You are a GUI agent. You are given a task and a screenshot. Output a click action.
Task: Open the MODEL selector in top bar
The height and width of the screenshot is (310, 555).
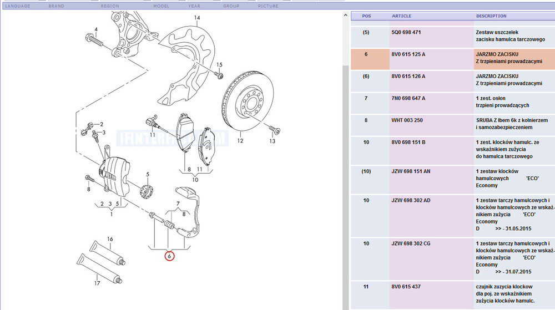(x=161, y=6)
